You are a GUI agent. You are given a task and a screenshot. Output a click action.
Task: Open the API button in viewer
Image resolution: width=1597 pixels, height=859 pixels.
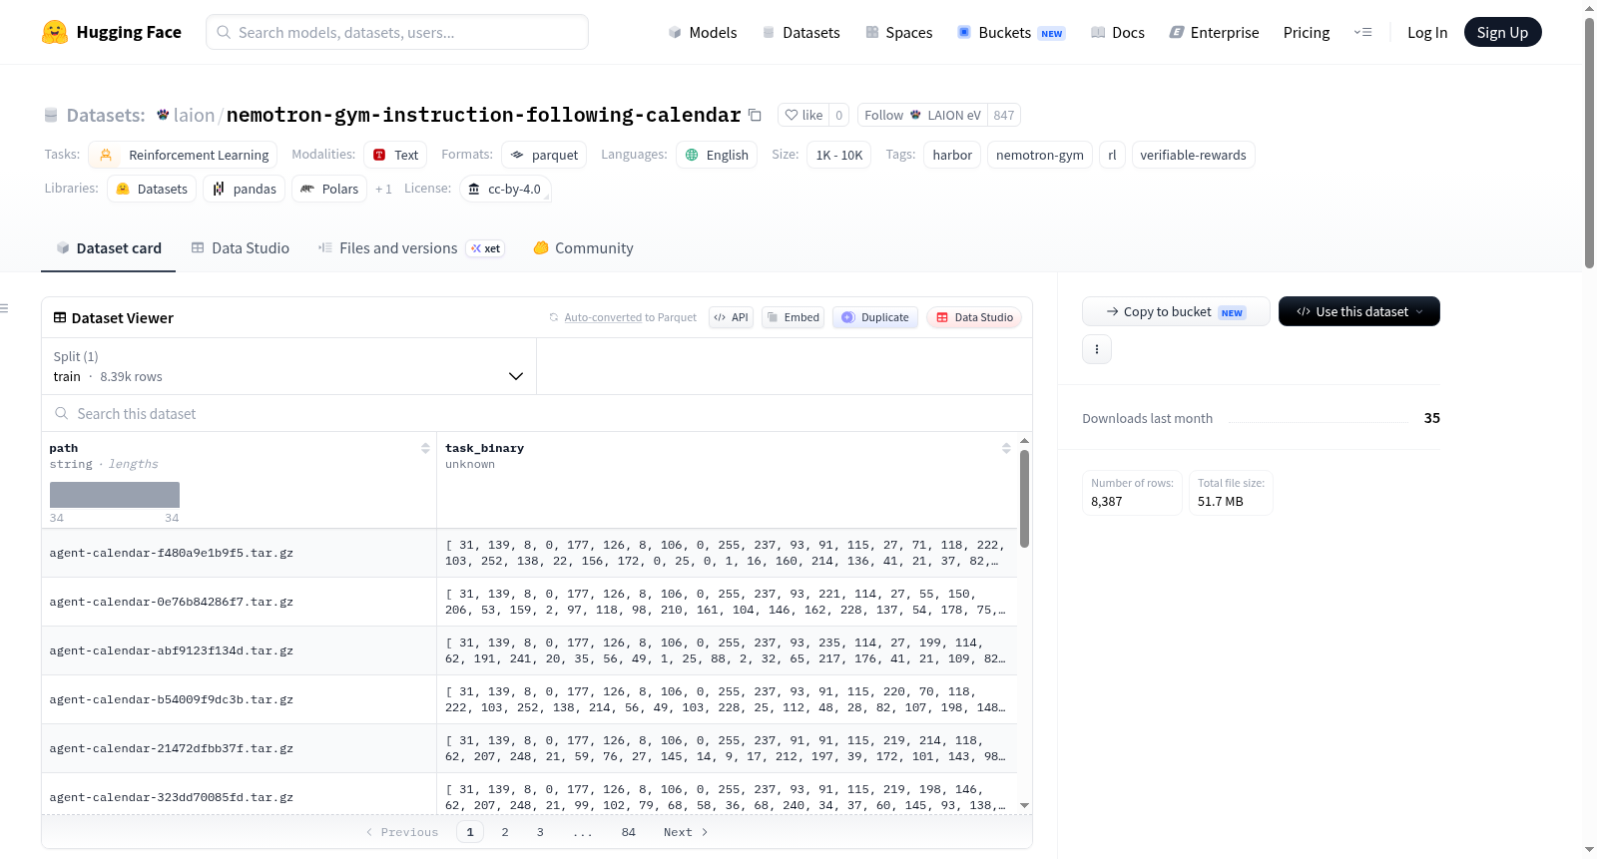tap(731, 317)
